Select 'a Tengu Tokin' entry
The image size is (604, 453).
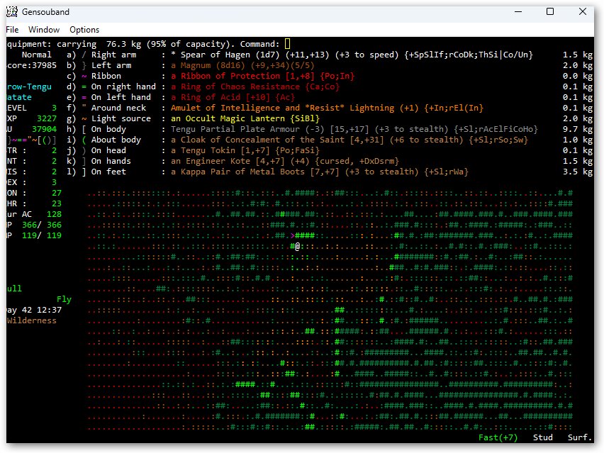click(x=245, y=150)
